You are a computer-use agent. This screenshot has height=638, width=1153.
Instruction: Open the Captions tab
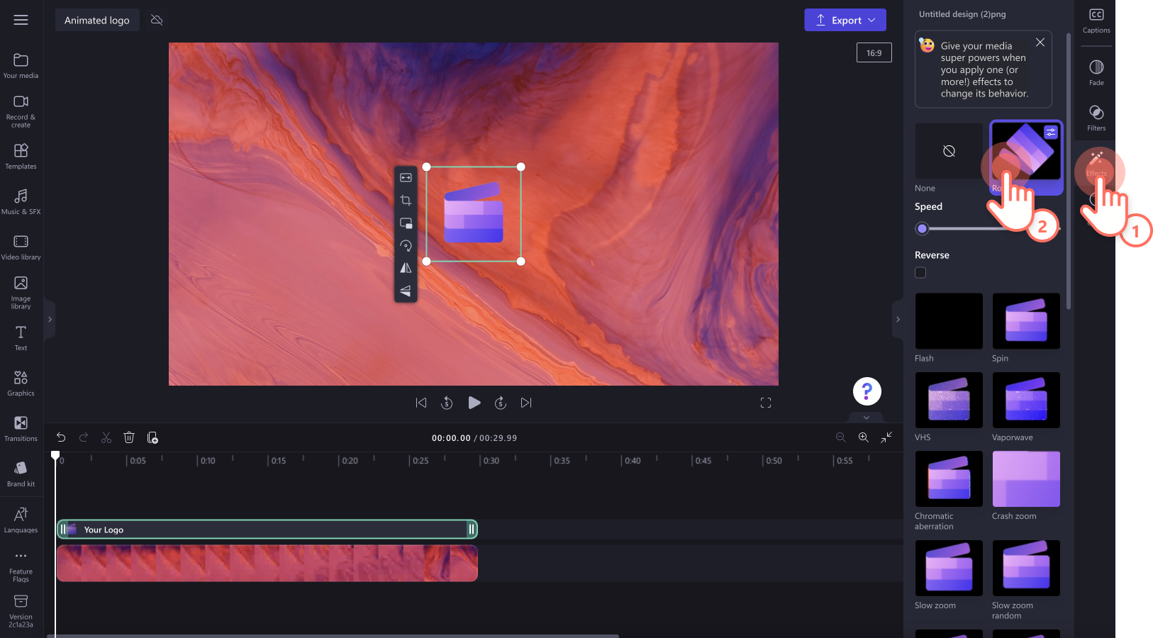click(1096, 21)
